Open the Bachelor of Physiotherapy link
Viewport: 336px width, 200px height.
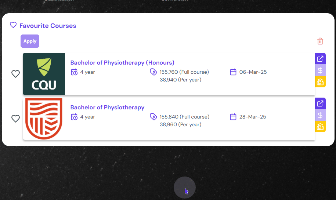coord(107,108)
